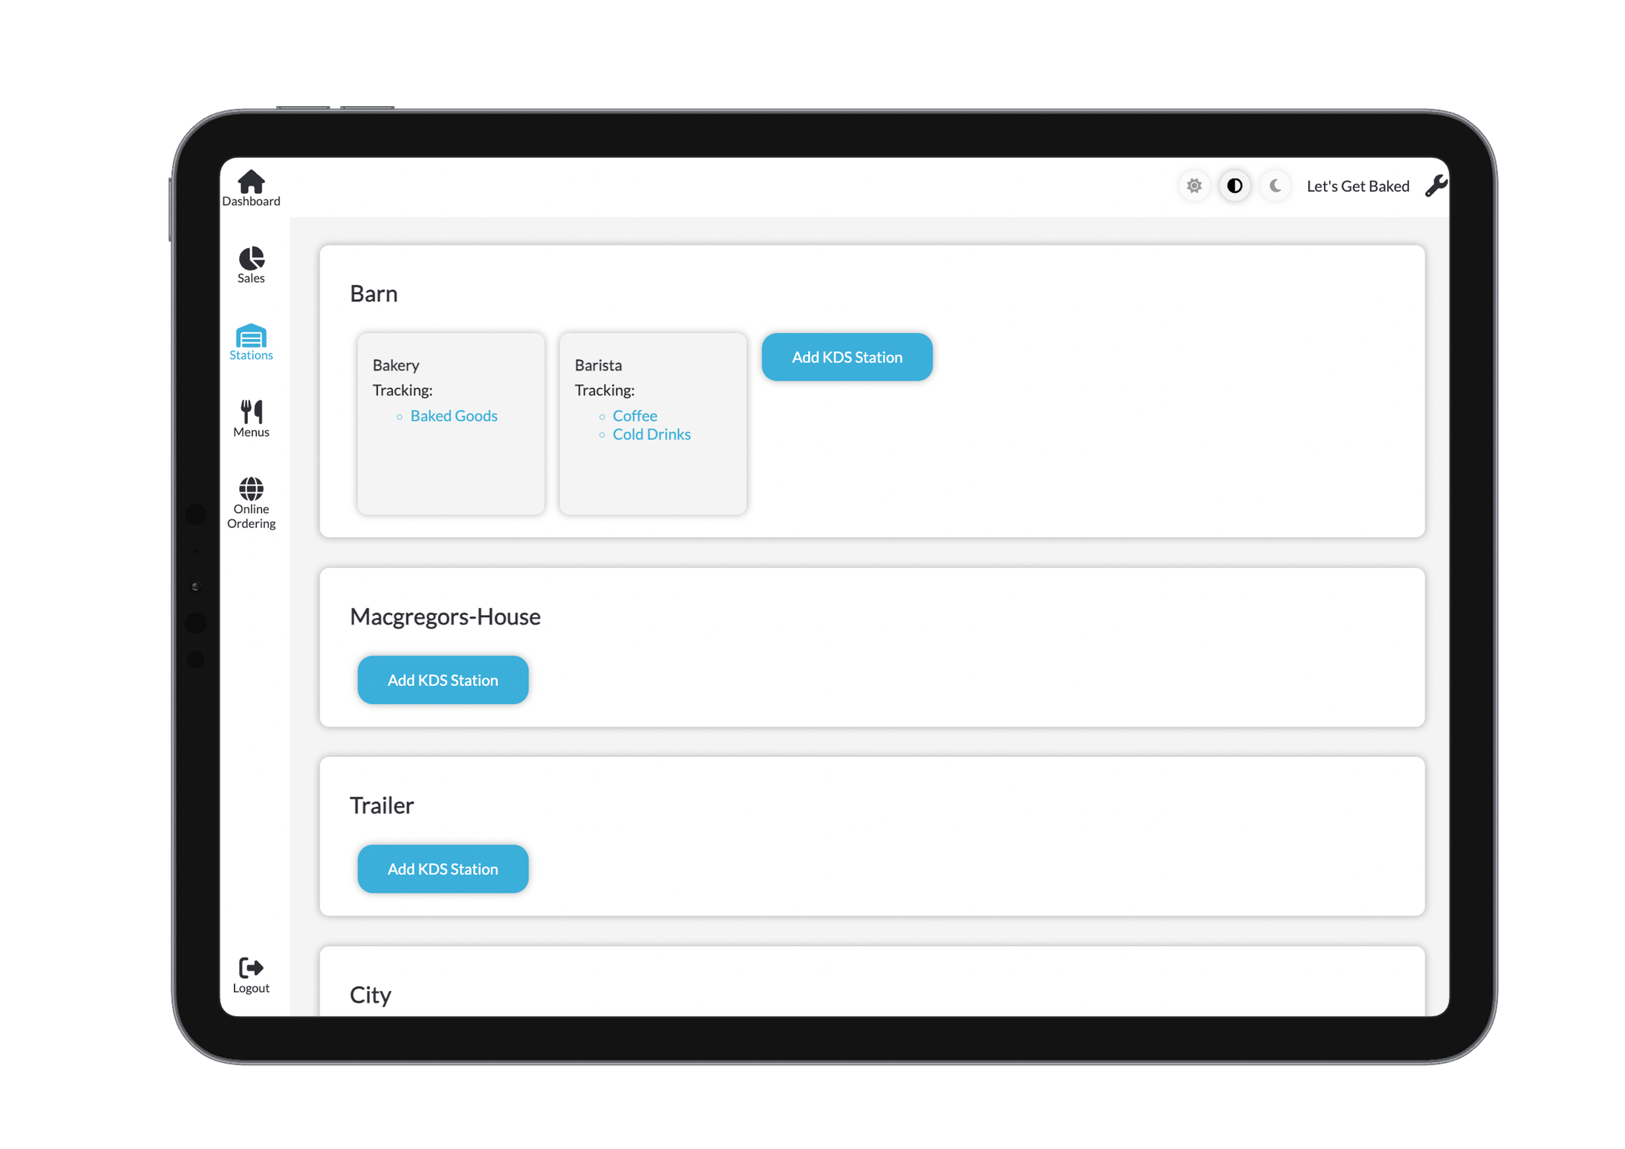1625x1149 pixels.
Task: Open settings wrench icon
Action: point(1436,186)
